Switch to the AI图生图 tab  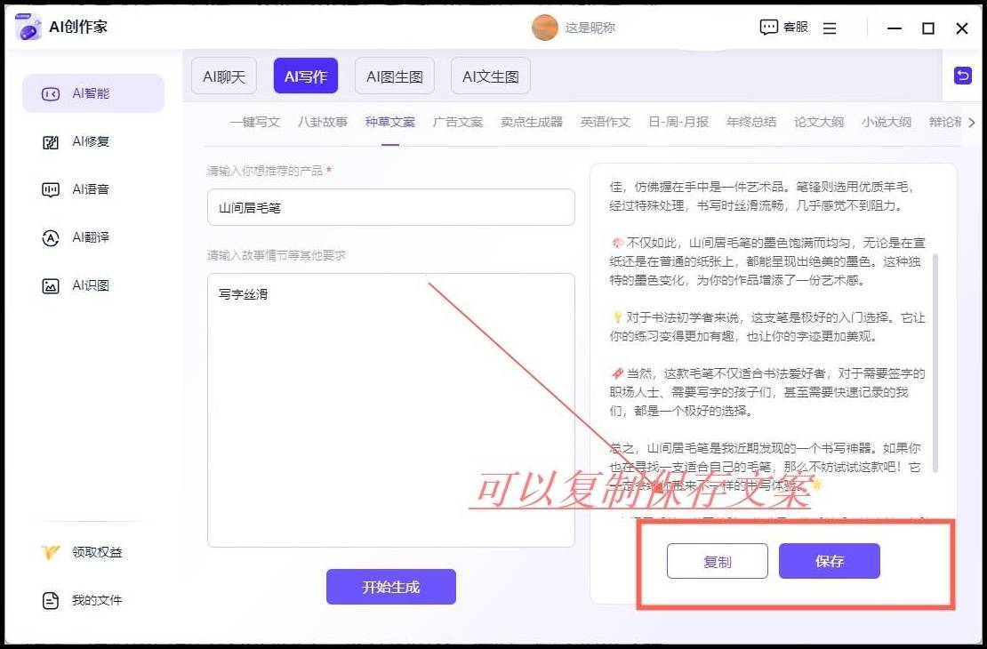click(394, 76)
